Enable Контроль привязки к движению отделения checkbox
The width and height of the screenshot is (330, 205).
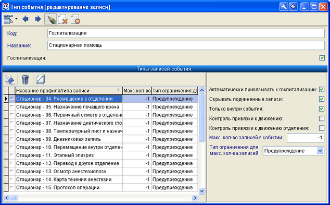click(x=321, y=128)
